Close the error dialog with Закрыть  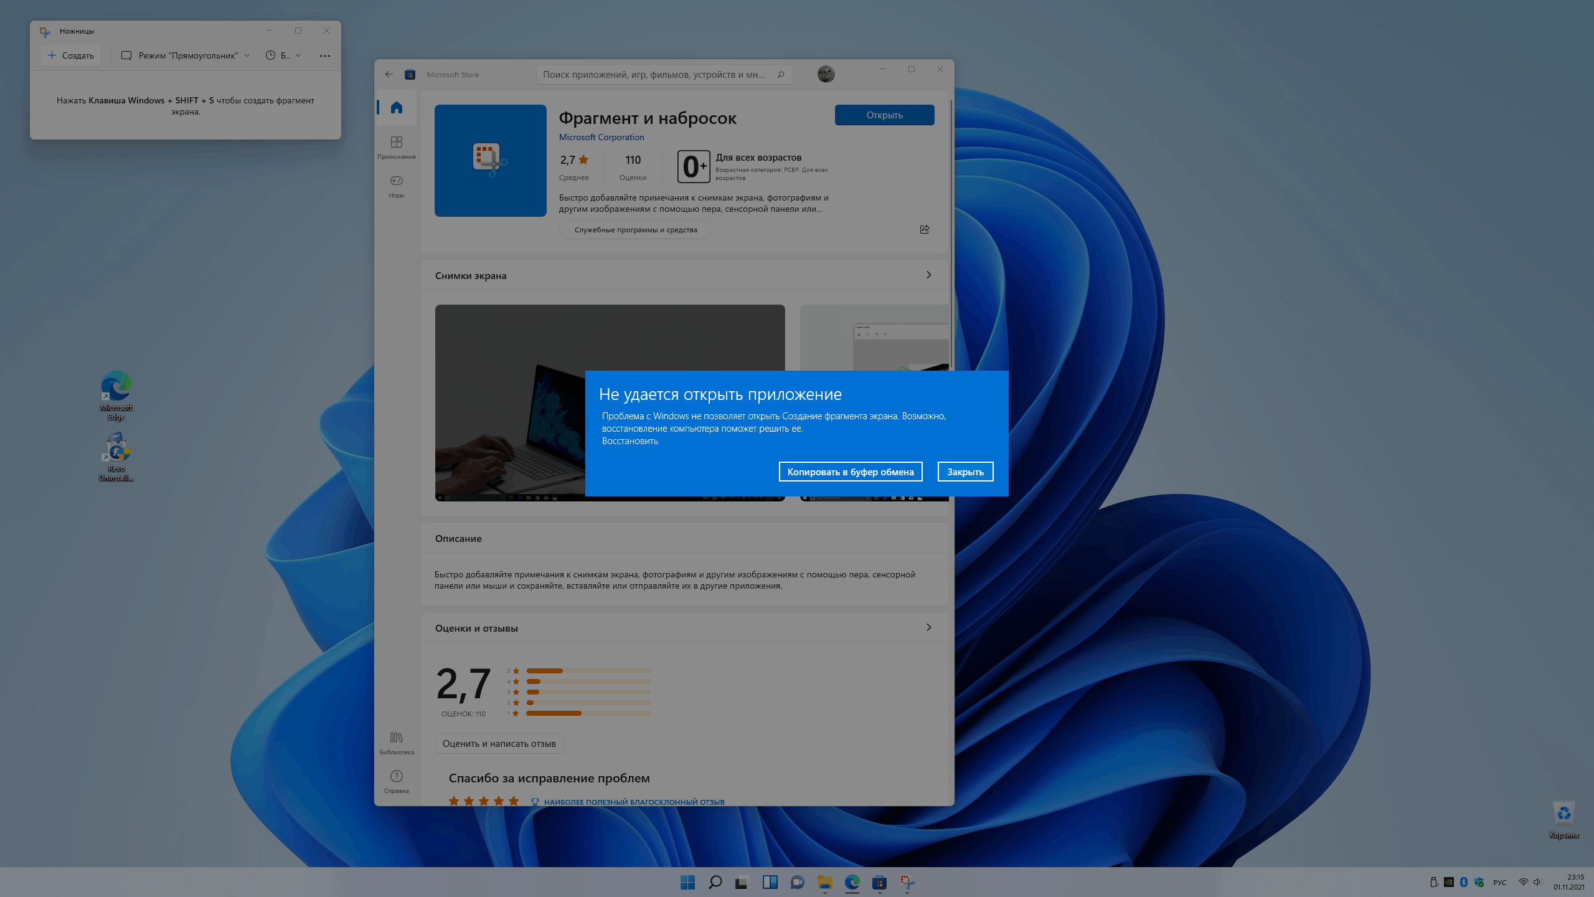[965, 472]
